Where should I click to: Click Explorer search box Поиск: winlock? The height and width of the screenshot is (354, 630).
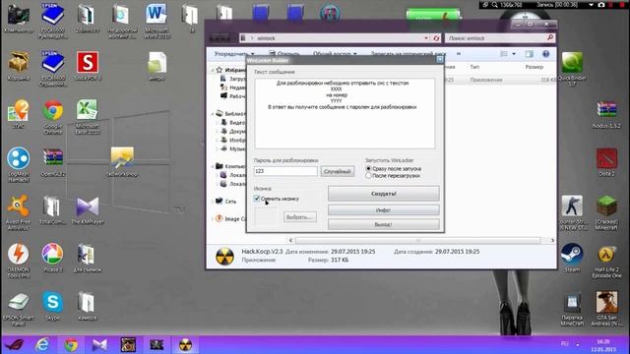[x=500, y=38]
